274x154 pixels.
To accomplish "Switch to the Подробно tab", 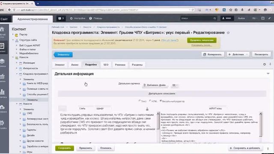I will click(x=91, y=65).
